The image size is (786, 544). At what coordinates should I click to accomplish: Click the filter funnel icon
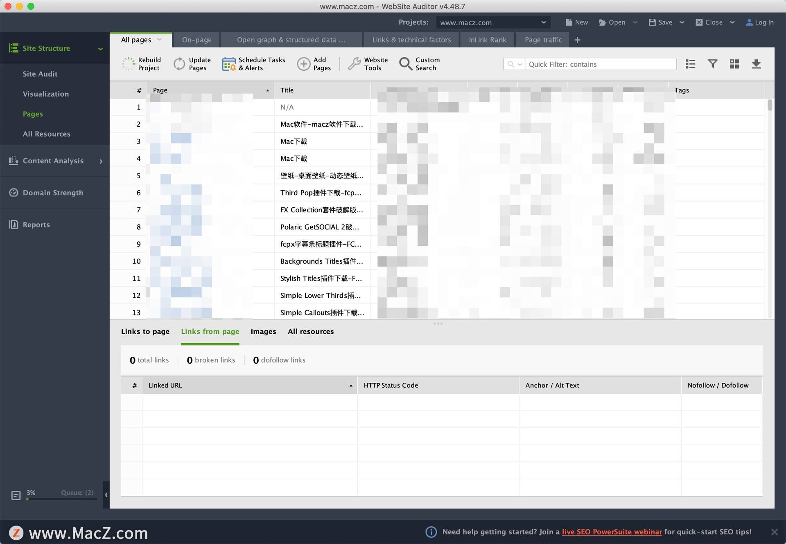pos(713,64)
